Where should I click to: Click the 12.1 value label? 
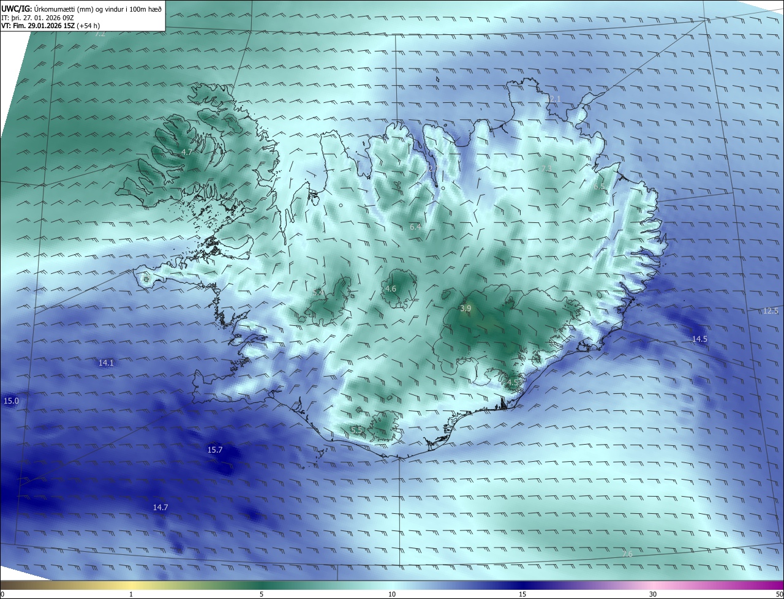(553, 99)
